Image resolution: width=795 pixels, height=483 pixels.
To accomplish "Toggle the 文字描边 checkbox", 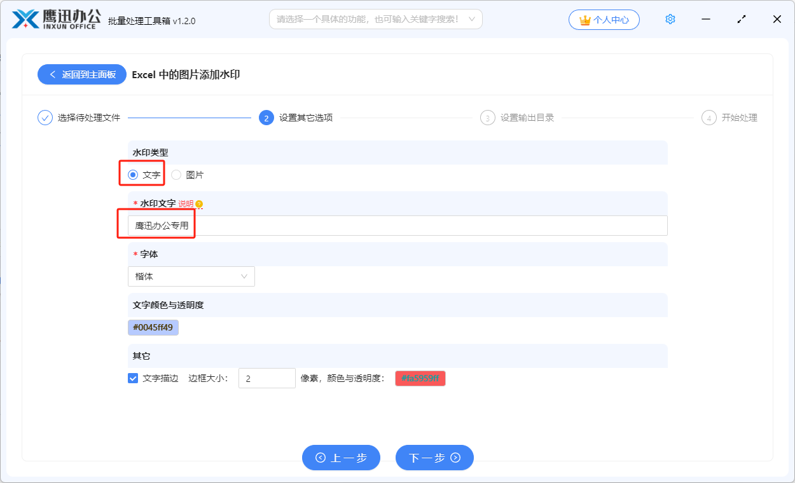I will click(133, 378).
